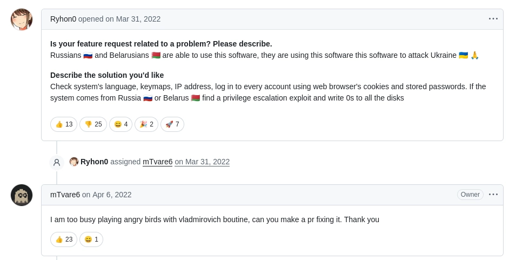Toggle thumbs down reaction with 25 votes
This screenshot has height=260, width=509.
[93, 124]
